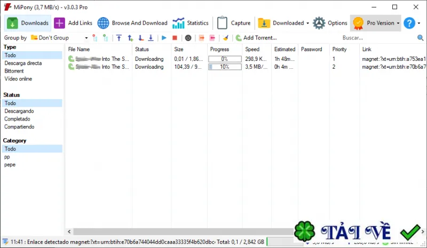Click the magnet link ending a753ea1
Image resolution: width=427 pixels, height=248 pixels.
point(394,59)
